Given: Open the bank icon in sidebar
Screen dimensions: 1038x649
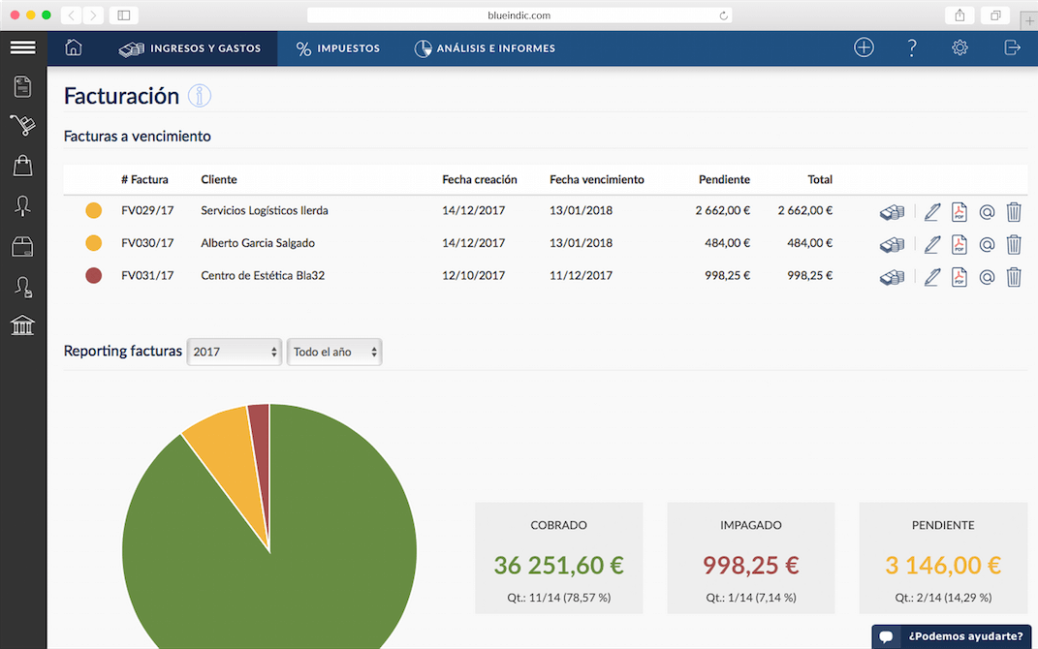Looking at the screenshot, I should 22,324.
